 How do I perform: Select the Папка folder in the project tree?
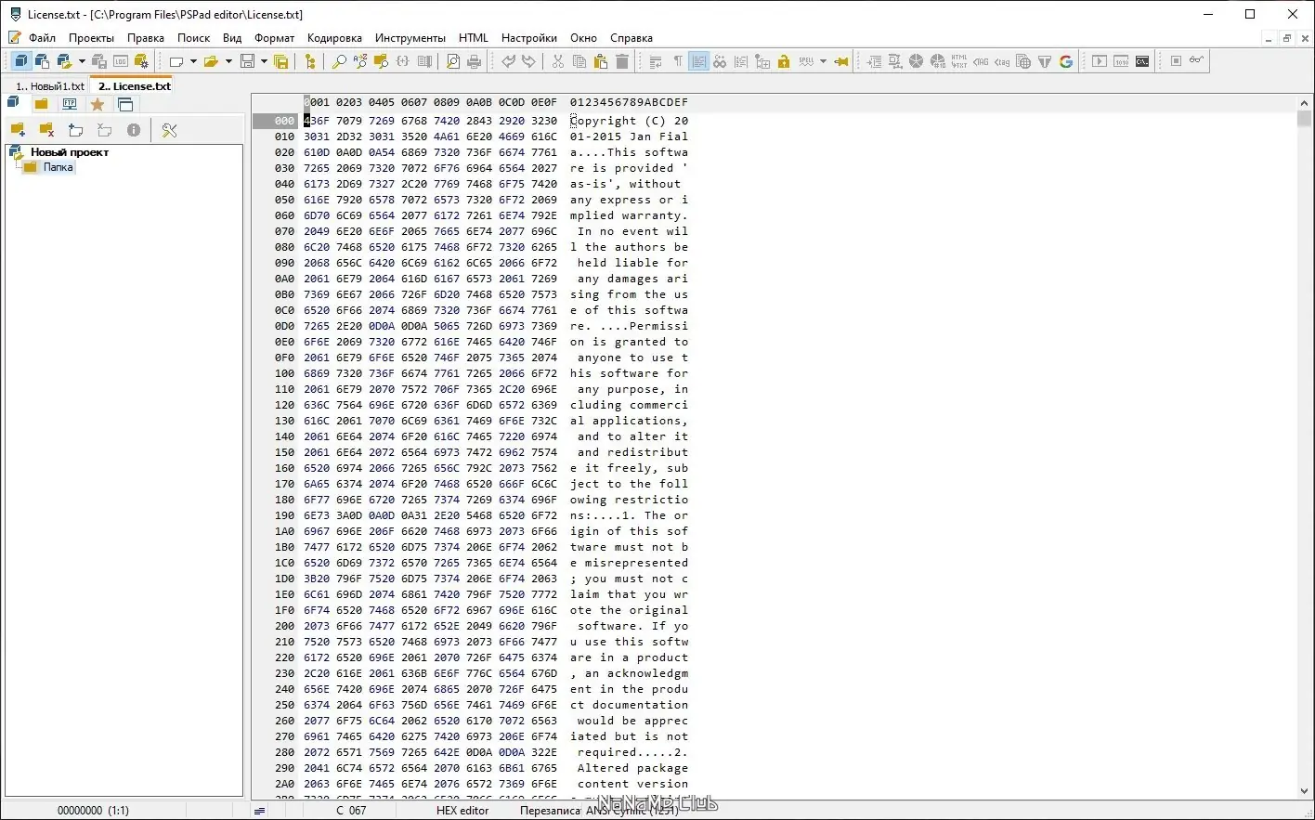[58, 167]
